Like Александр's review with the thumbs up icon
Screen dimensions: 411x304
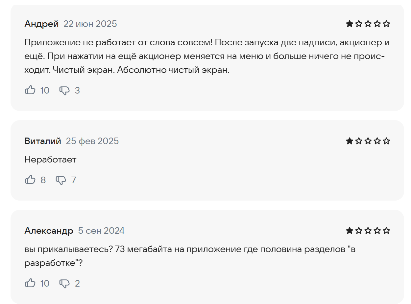[x=30, y=283]
